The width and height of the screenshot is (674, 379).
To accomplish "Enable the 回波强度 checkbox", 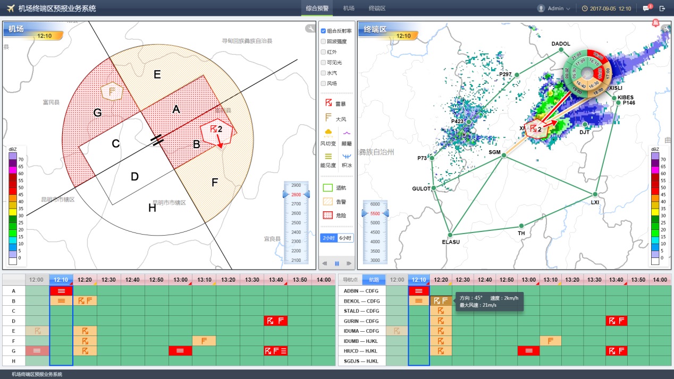I will coord(323,41).
